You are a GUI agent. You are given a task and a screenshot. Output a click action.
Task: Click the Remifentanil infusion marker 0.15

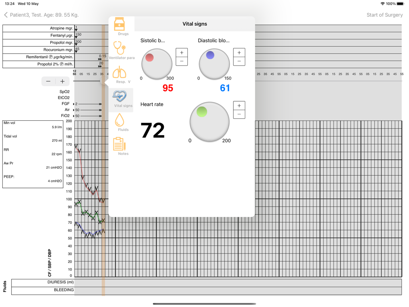click(102, 57)
